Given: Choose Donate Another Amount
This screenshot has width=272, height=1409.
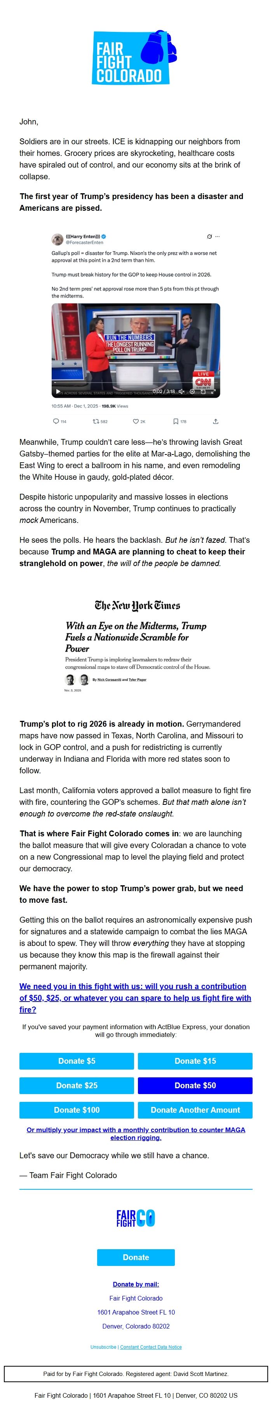Looking at the screenshot, I should click(195, 1110).
